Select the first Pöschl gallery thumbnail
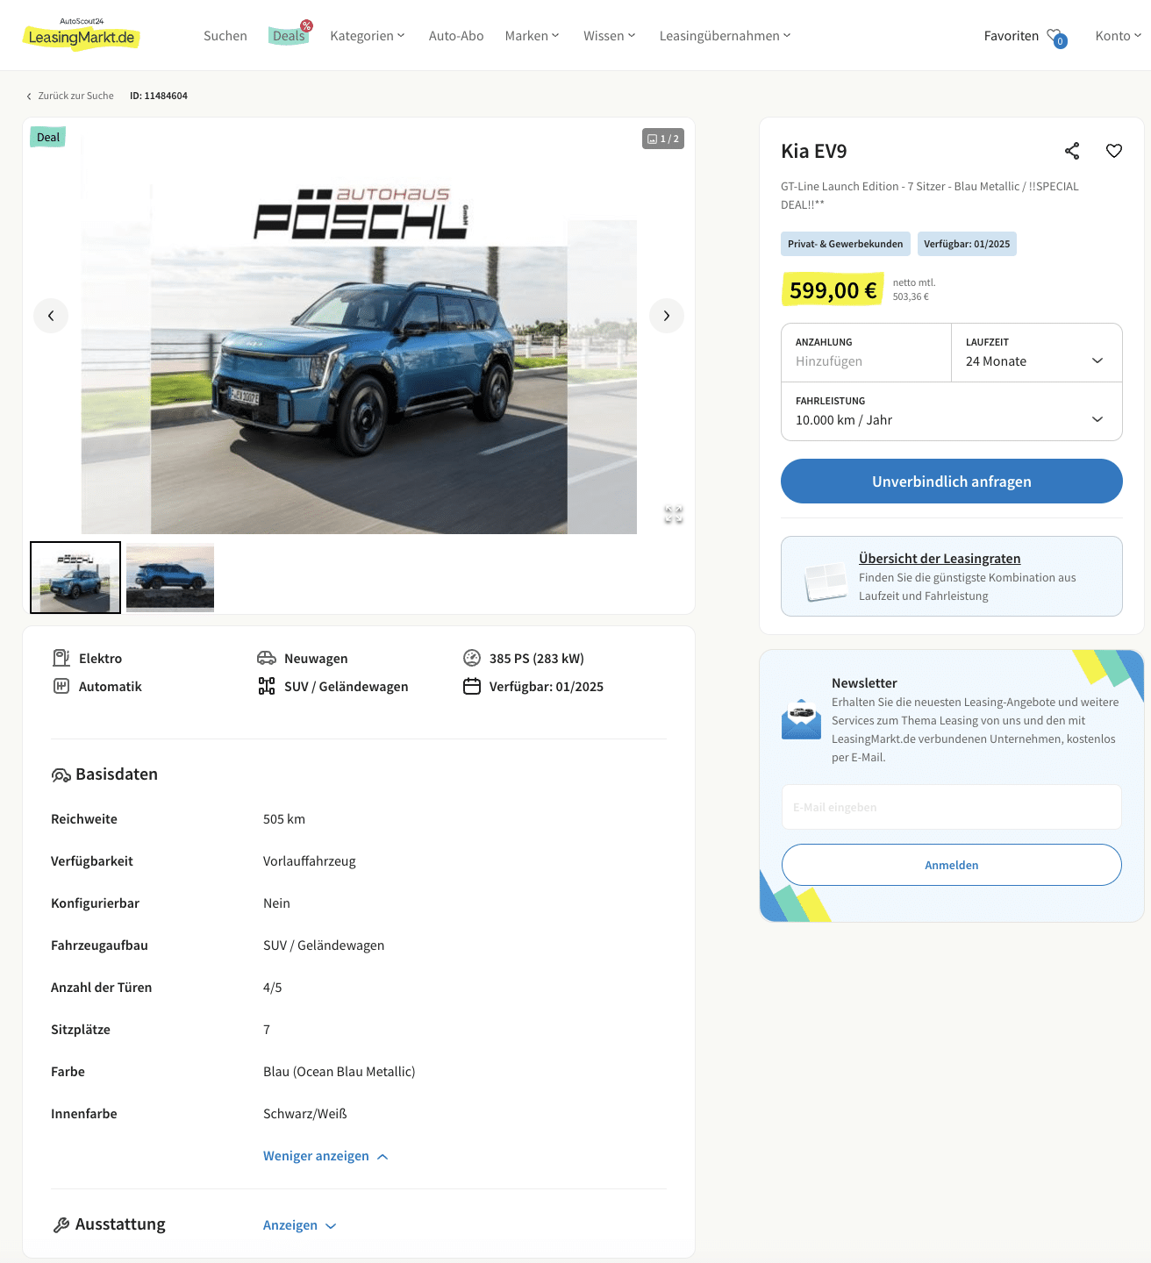Viewport: 1151px width, 1263px height. [x=75, y=577]
